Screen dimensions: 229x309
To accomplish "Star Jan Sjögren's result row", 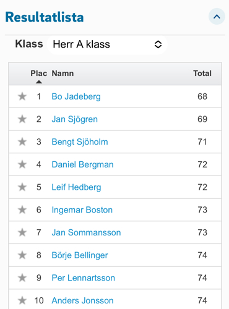I will (22, 119).
